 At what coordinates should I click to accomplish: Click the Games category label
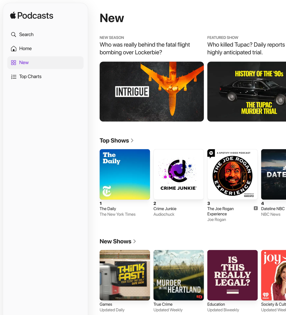[x=106, y=304]
